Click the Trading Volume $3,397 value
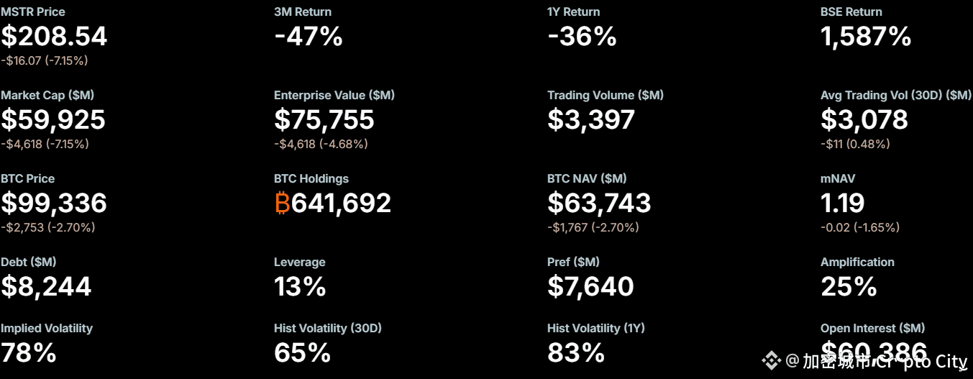 [591, 119]
